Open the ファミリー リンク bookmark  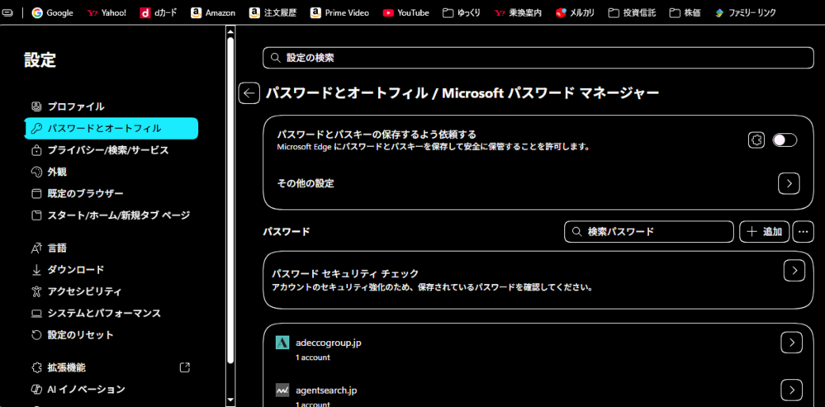745,12
